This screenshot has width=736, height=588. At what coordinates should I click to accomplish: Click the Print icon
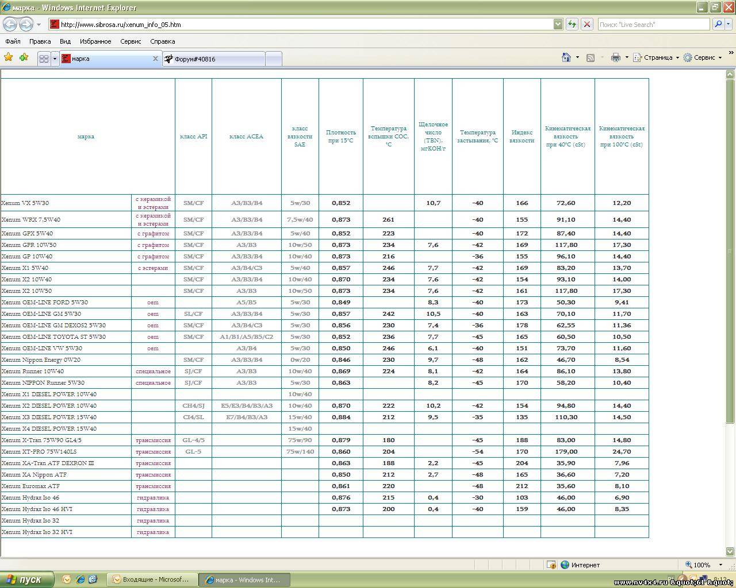click(615, 57)
